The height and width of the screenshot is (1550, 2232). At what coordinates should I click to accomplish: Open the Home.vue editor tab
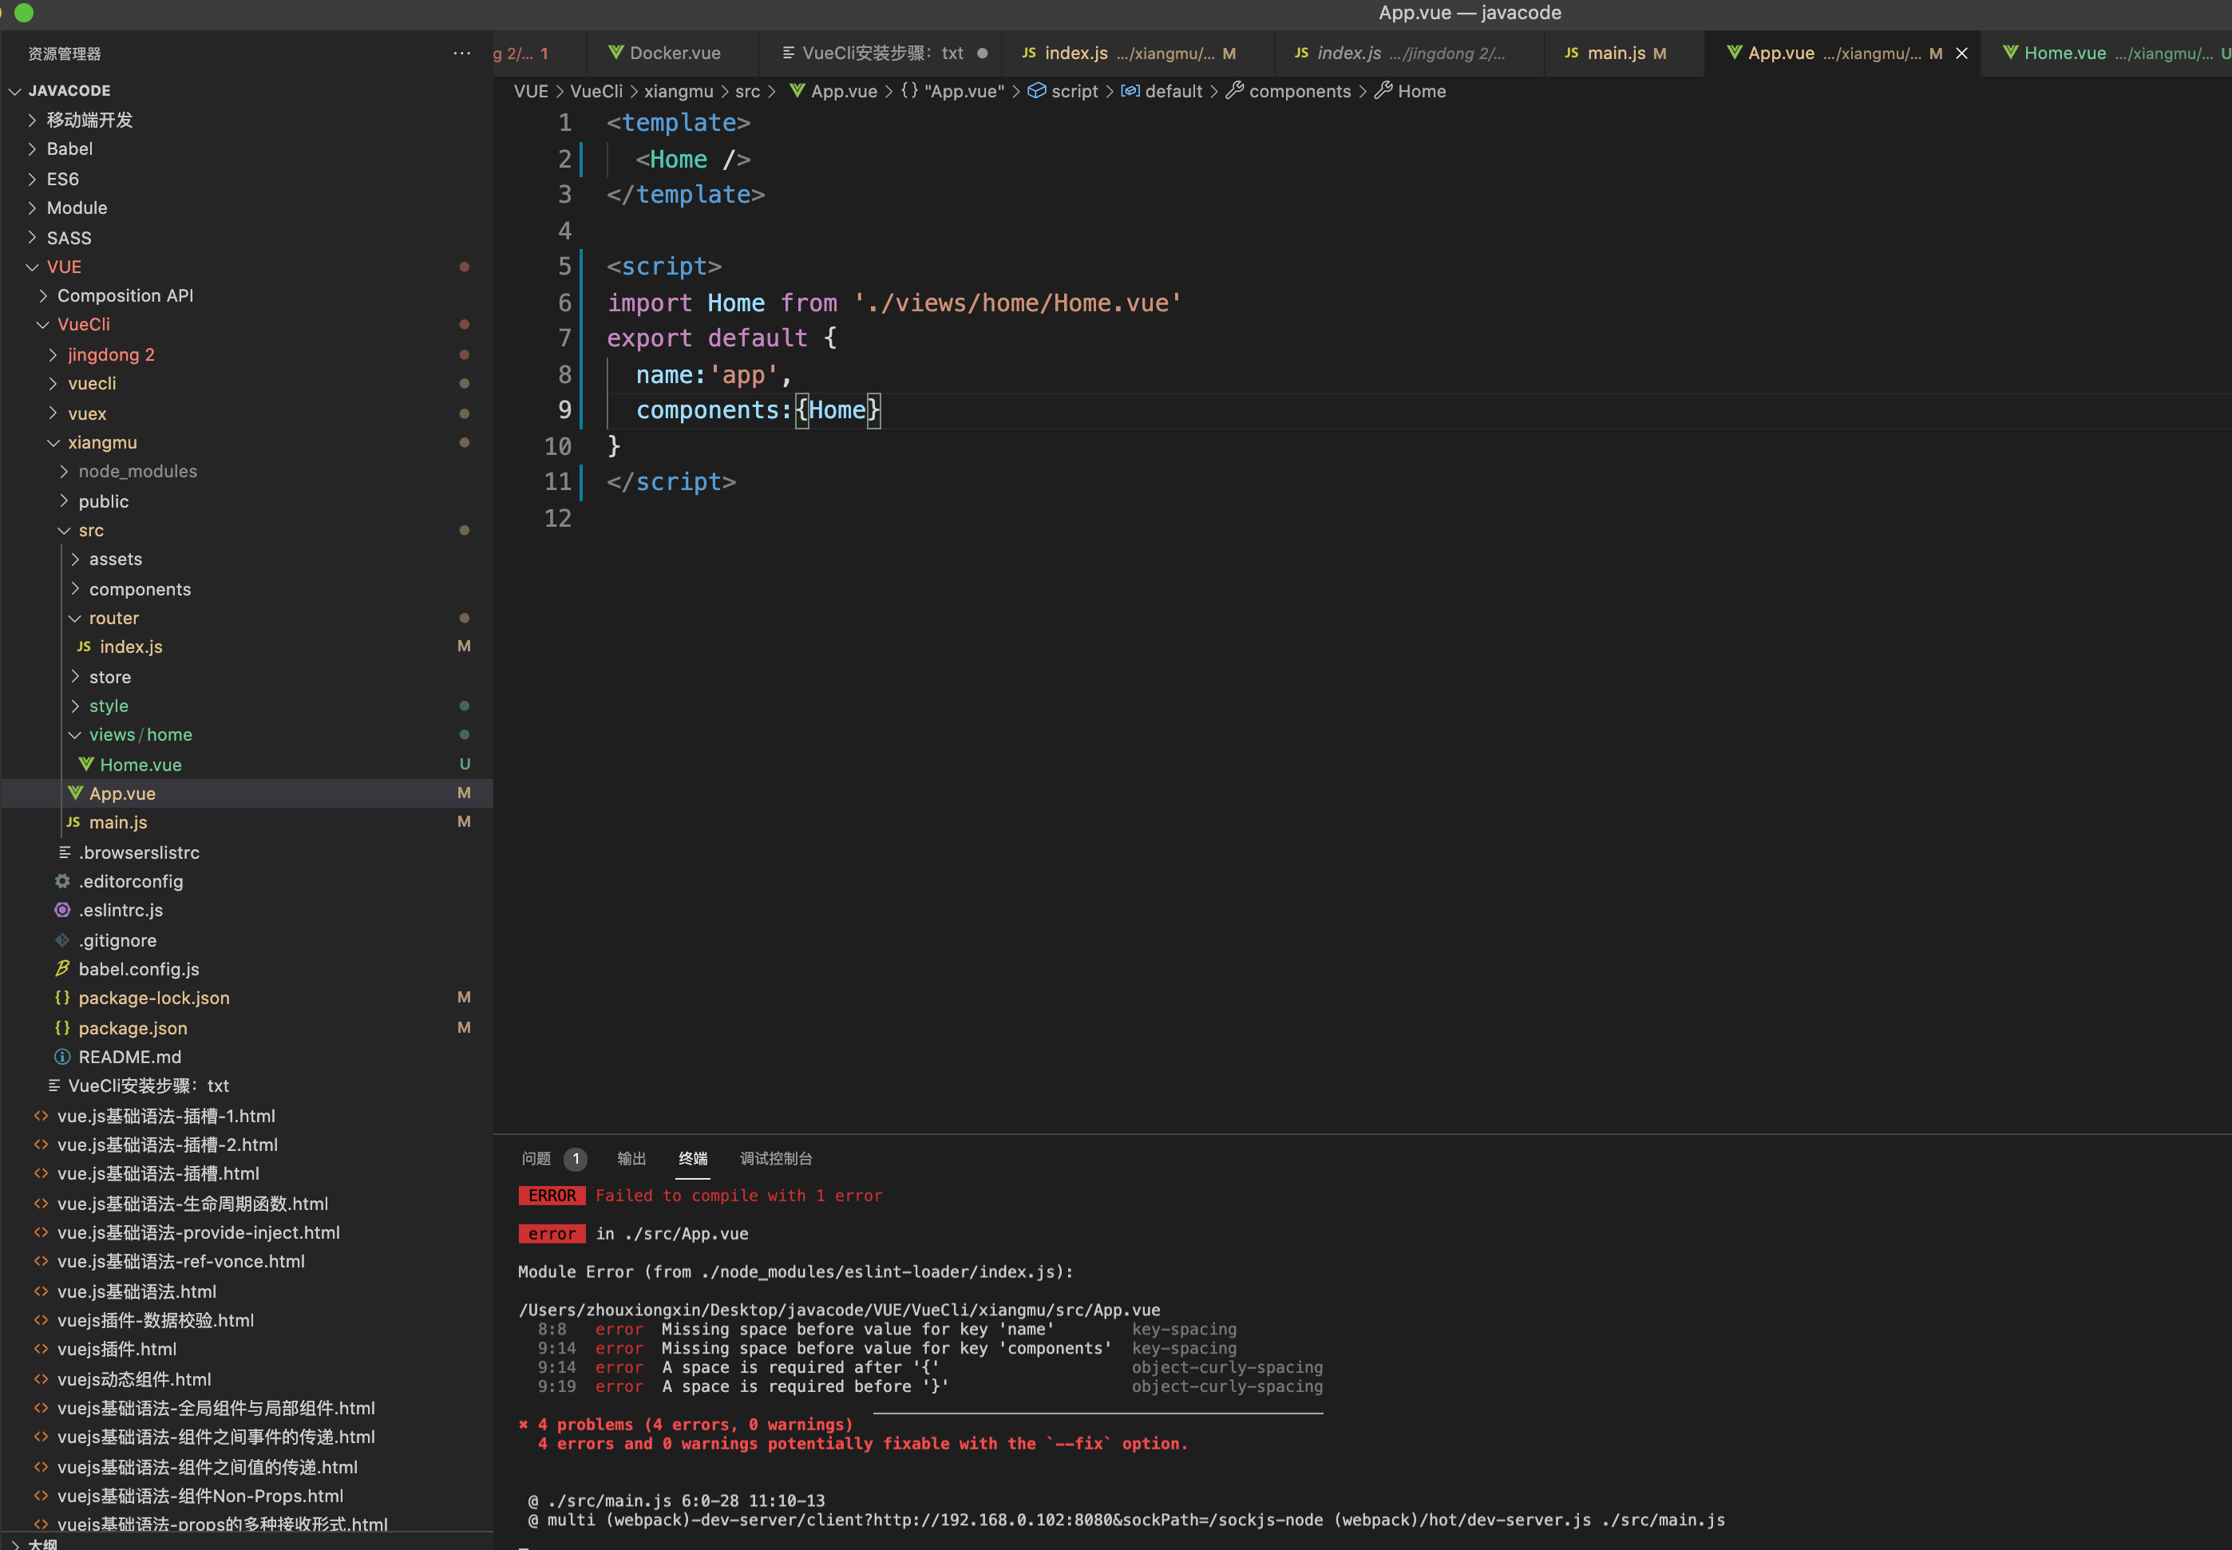click(2105, 53)
